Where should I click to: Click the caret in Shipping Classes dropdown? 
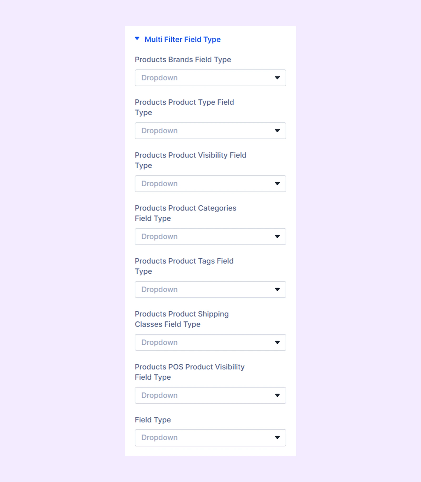277,342
